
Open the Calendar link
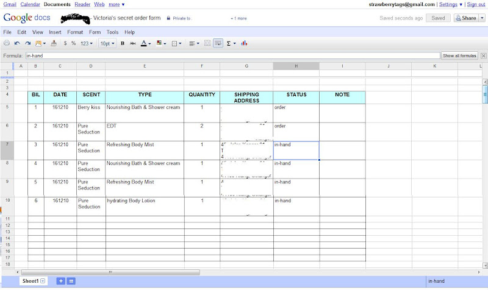30,4
